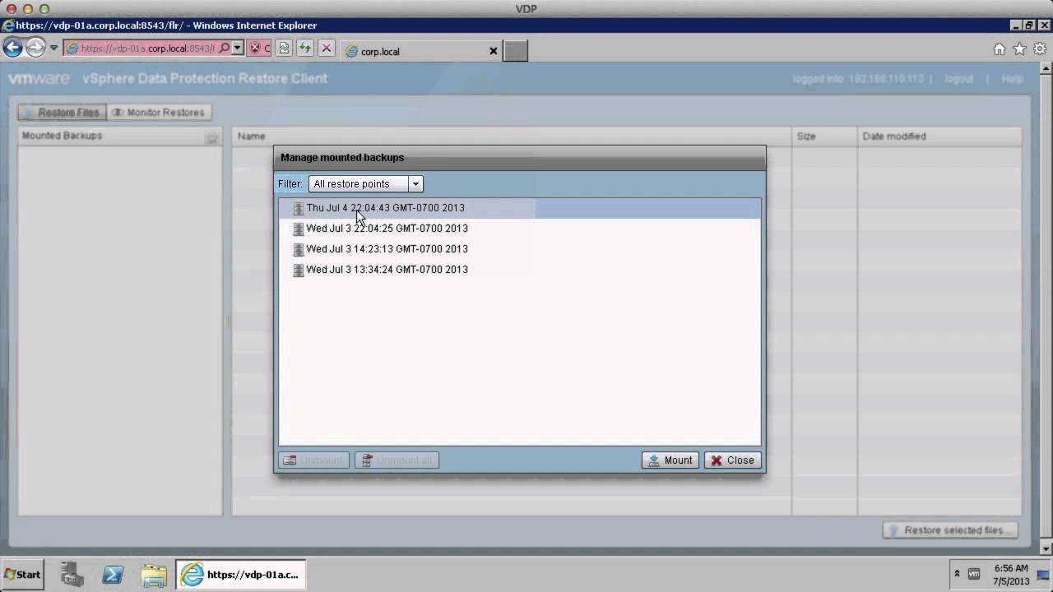Refresh the page with green arrows icon
This screenshot has width=1053, height=592.
[x=305, y=49]
